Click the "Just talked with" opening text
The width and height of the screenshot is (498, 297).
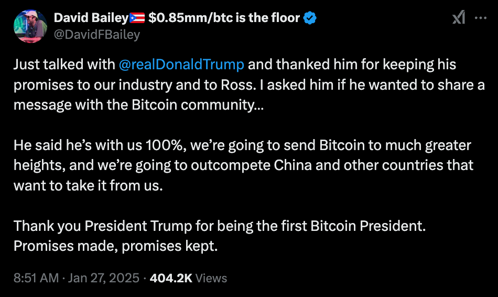pyautogui.click(x=64, y=65)
